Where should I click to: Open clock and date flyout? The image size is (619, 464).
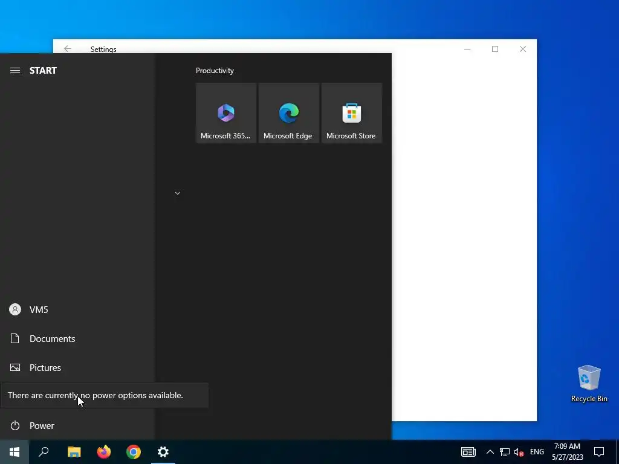point(567,452)
